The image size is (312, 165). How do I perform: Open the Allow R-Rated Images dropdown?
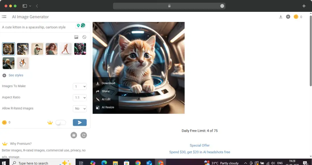pos(80,108)
